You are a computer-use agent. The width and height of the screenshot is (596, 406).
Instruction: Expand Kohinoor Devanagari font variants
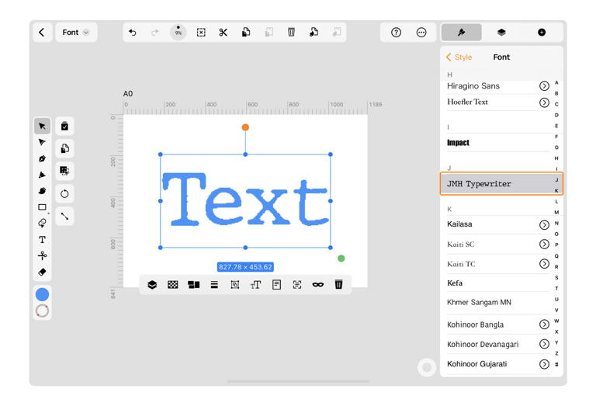(544, 344)
